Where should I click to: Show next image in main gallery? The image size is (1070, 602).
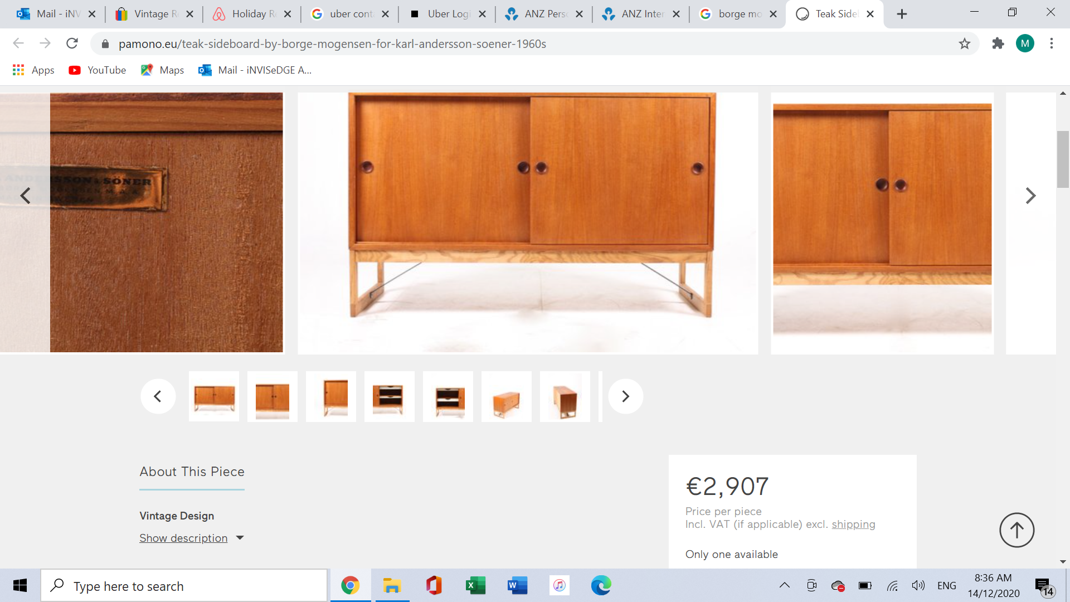pos(1030,196)
